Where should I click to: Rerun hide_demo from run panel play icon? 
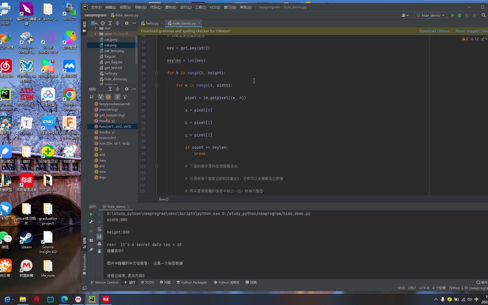91,214
